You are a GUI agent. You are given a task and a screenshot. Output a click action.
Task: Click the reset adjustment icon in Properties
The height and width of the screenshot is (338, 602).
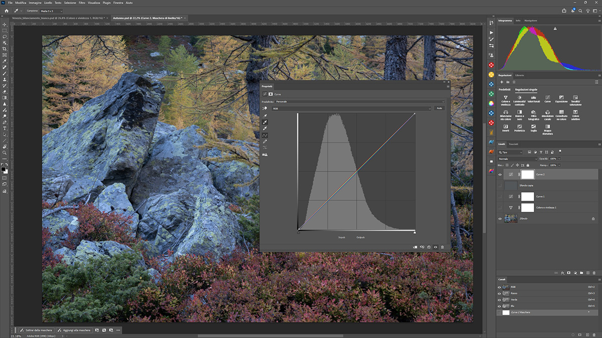click(429, 247)
